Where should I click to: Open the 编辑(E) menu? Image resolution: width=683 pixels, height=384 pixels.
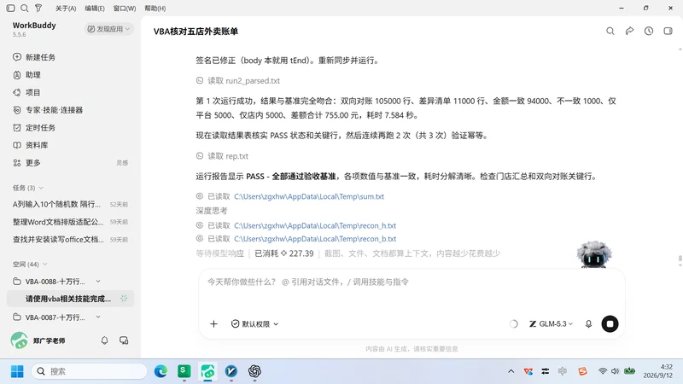(x=95, y=9)
